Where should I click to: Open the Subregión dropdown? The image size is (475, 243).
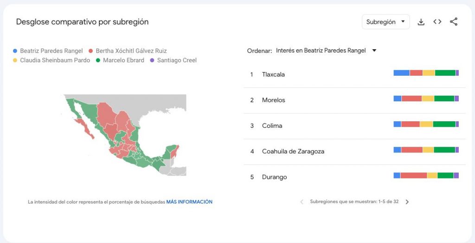(x=385, y=22)
